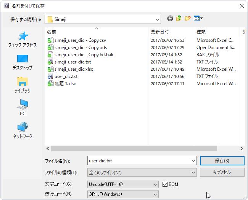Click the horizontal scrollbar thumb
Screen dimensions: 248x200
(x=134, y=148)
